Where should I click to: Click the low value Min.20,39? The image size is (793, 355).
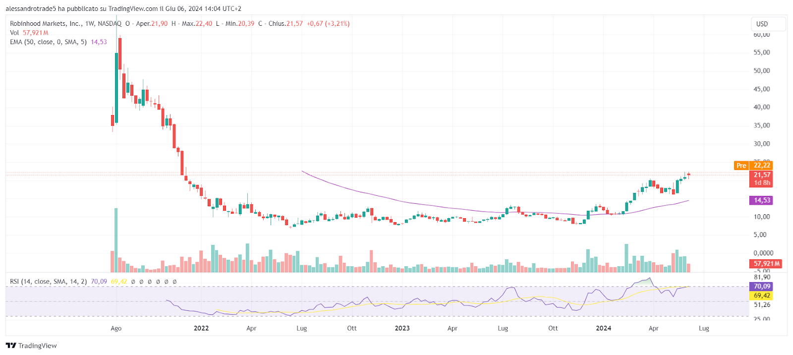(240, 23)
